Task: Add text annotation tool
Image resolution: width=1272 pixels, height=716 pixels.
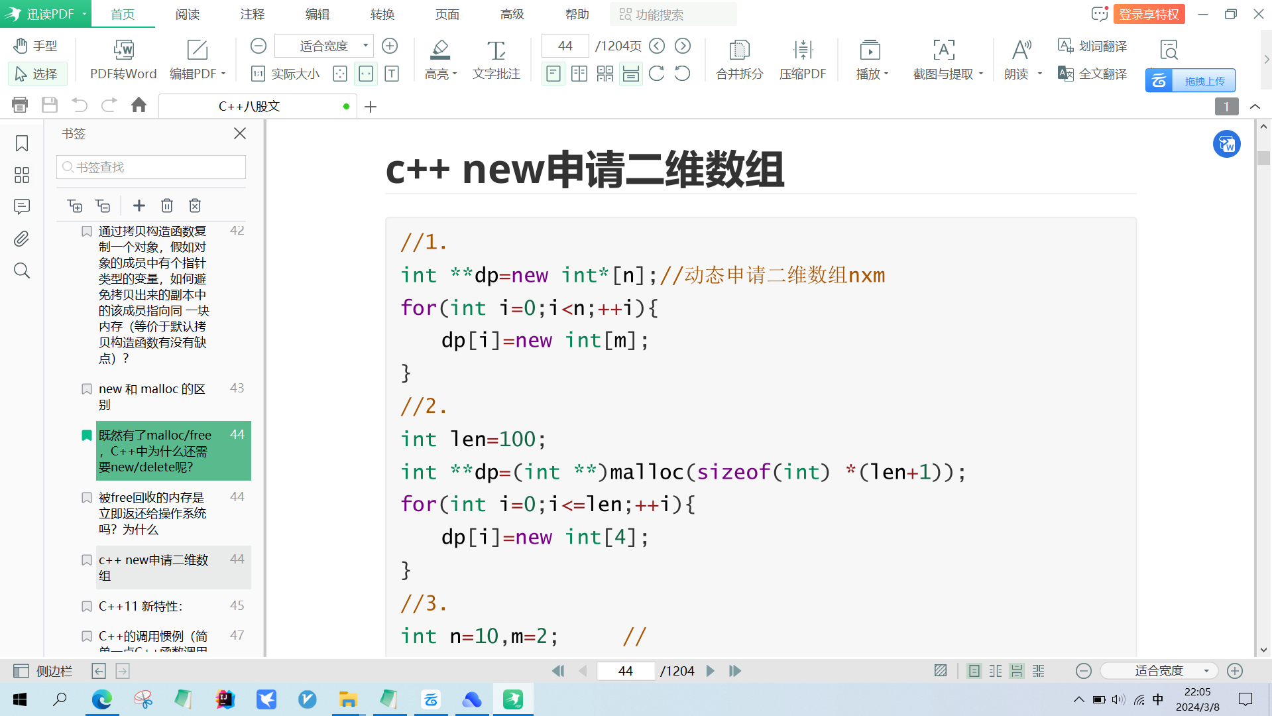Action: point(496,59)
